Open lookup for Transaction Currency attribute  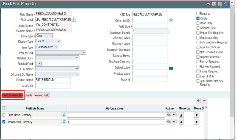tap(64, 122)
